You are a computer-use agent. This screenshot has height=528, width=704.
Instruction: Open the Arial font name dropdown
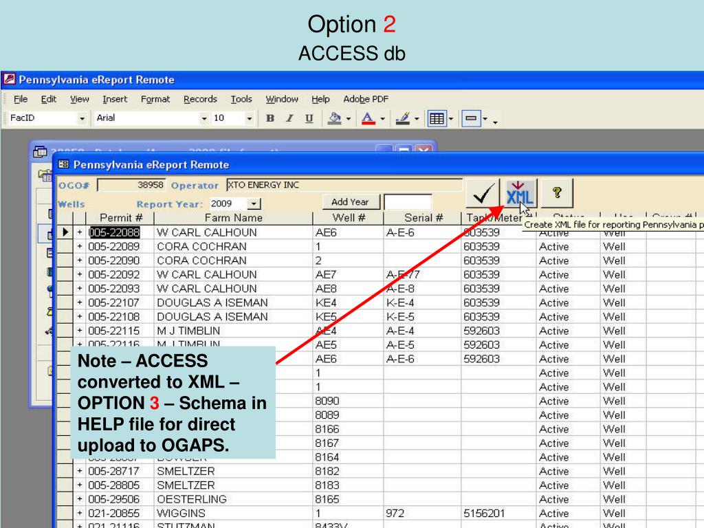(203, 118)
